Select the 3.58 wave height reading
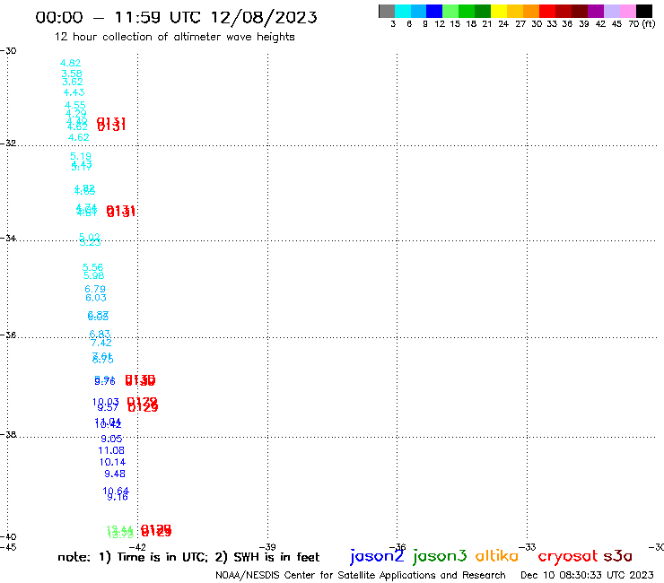 72,74
